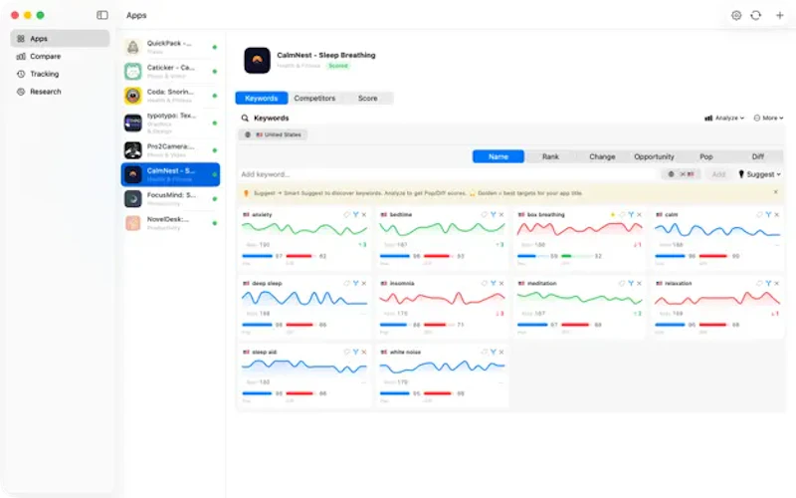796x498 pixels.
Task: Sort keywords by Name
Action: coord(498,156)
